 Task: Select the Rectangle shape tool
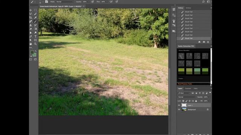tap(35, 40)
